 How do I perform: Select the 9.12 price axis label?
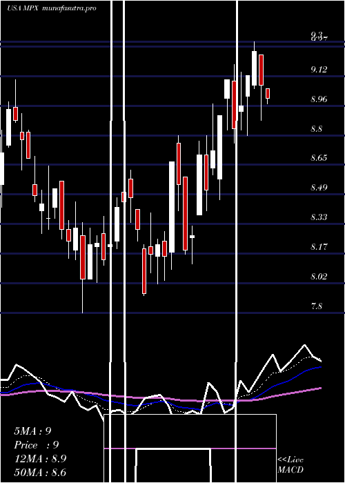[x=319, y=70]
